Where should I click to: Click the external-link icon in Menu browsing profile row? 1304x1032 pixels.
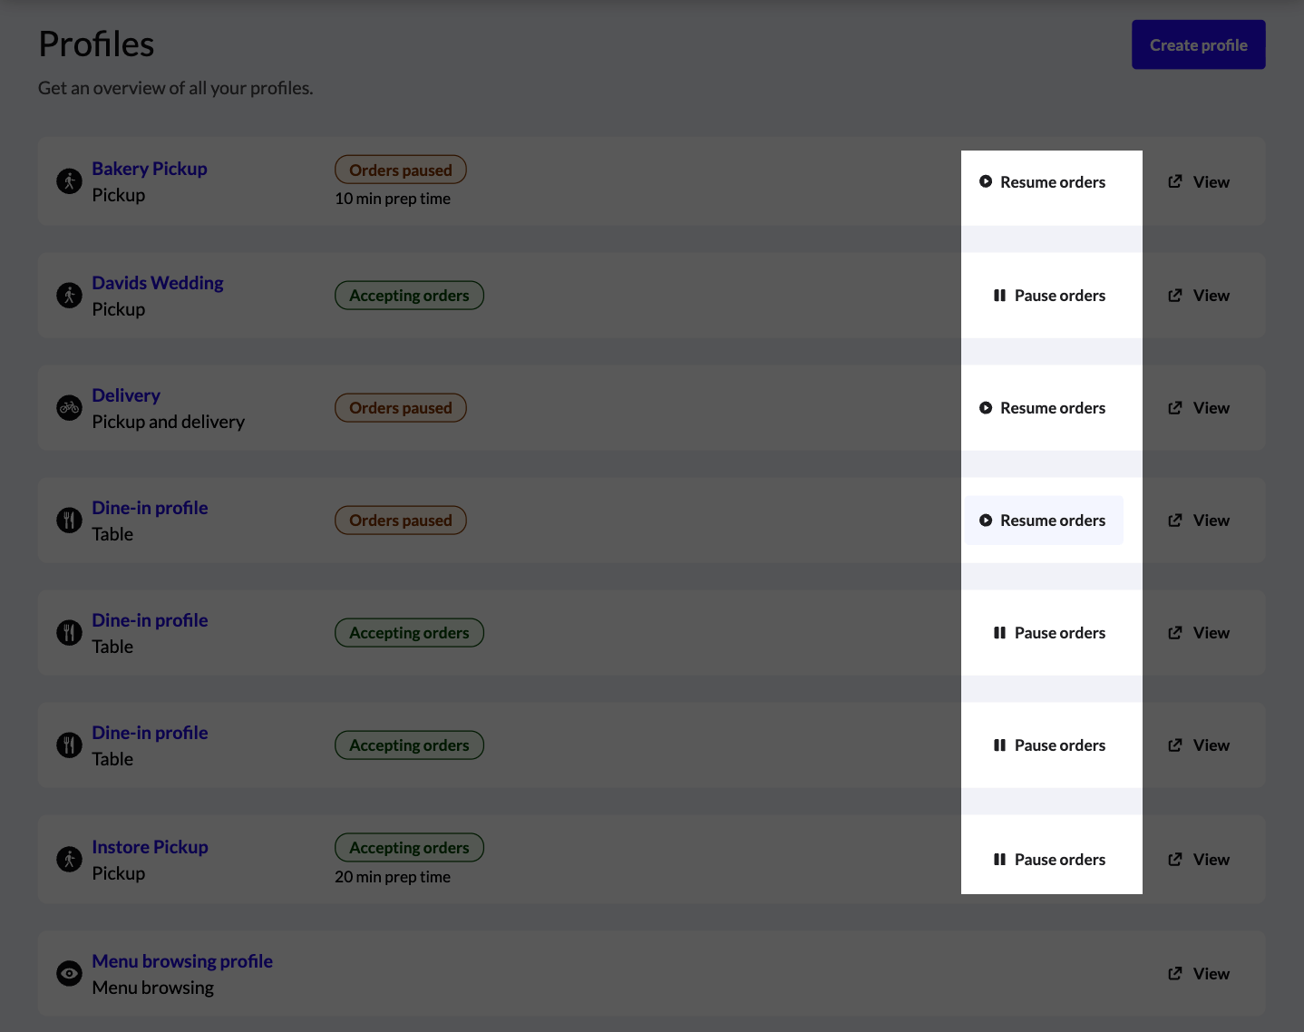click(1175, 974)
